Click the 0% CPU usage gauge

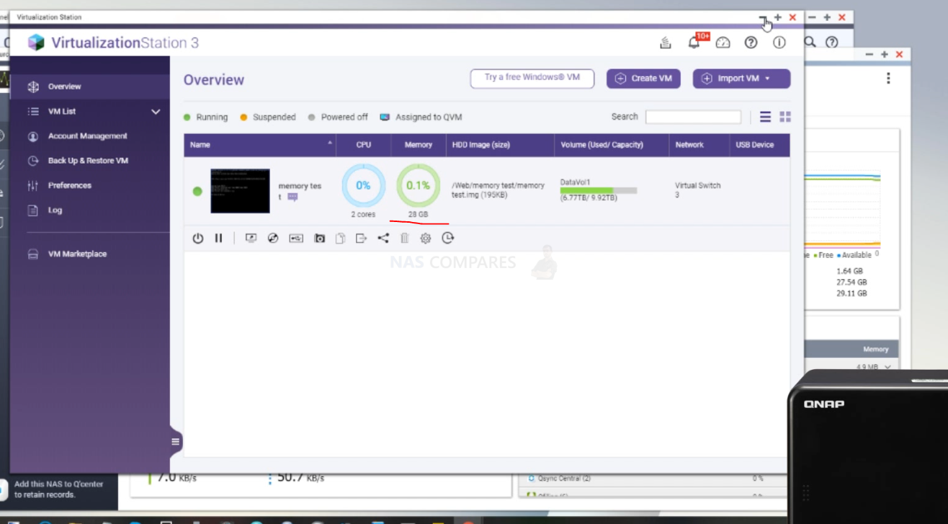pyautogui.click(x=363, y=185)
